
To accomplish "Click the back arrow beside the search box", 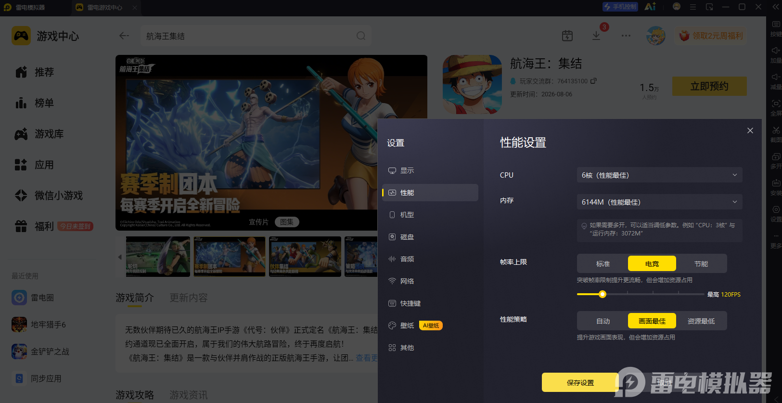I will click(x=124, y=36).
